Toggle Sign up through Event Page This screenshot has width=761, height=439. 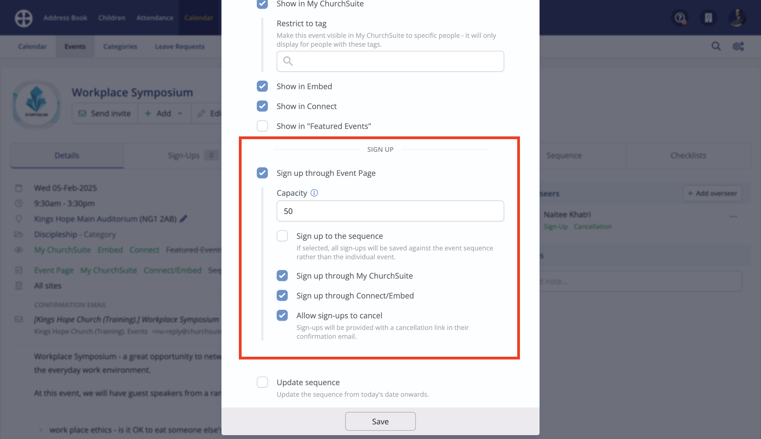(x=262, y=173)
